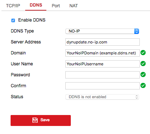Viewport: 150px width, 134px height.
Task: Click the Enable DDNS label text
Action: point(32,20)
